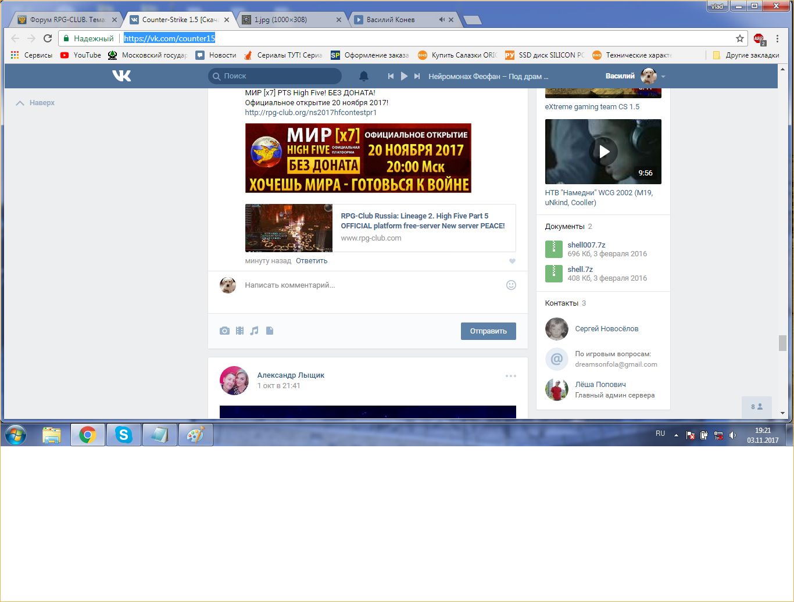Screen dimensions: 794x602
Task: Open Лёша Попович contact profile
Action: 600,385
